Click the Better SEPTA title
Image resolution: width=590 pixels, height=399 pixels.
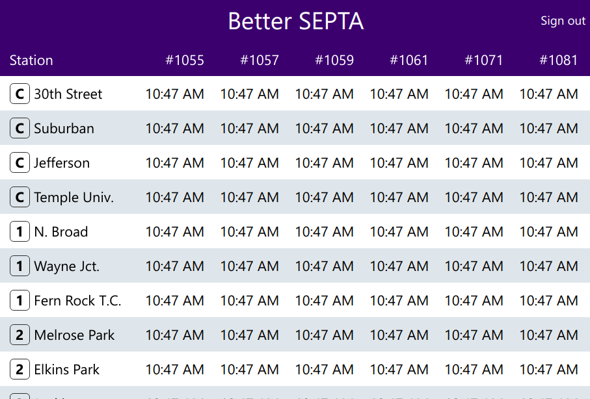pyautogui.click(x=295, y=21)
